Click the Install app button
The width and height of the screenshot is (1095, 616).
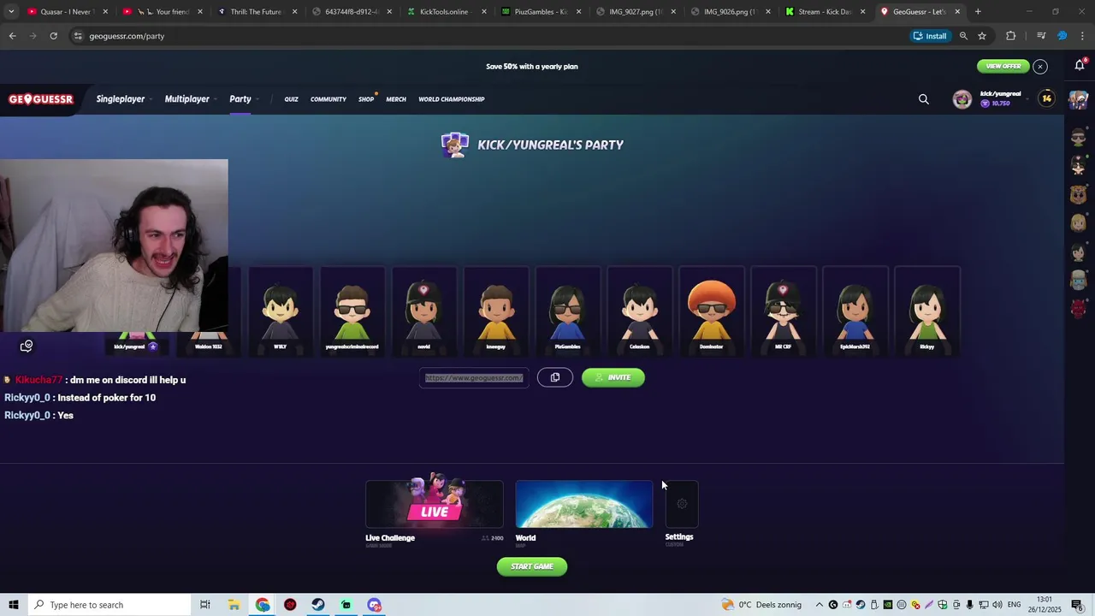[x=930, y=36]
